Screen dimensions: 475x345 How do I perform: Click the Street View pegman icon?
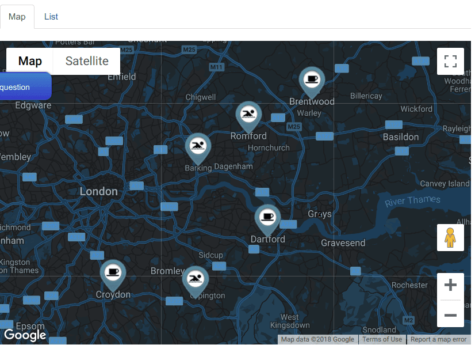pyautogui.click(x=450, y=238)
